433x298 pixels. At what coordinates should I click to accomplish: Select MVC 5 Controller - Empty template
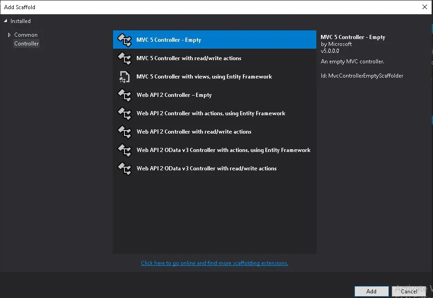point(214,40)
